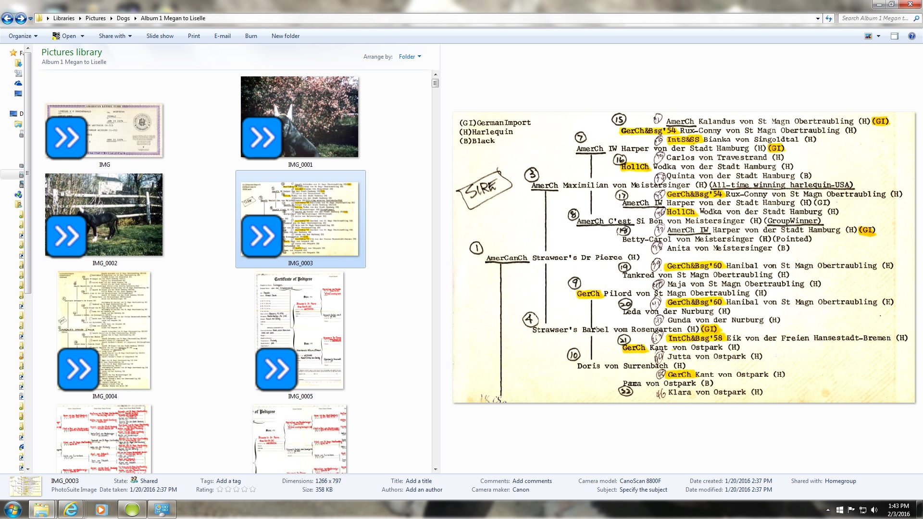Open the address bar history dropdown

coord(818,18)
